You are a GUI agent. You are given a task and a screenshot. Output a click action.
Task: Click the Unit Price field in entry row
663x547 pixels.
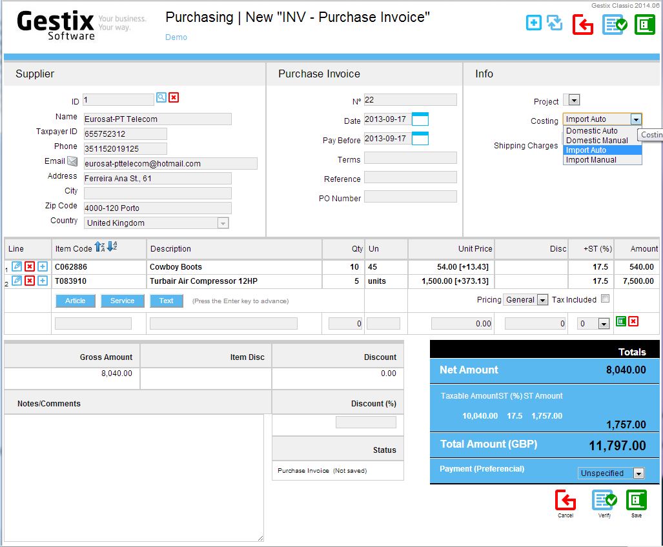point(462,324)
